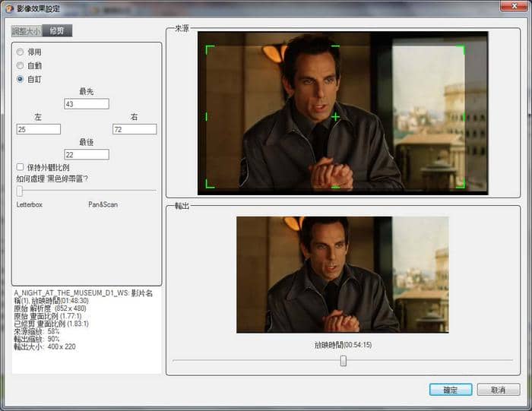Image resolution: width=532 pixels, height=411 pixels.
Task: Select the 自動 radio button
Action: point(21,65)
